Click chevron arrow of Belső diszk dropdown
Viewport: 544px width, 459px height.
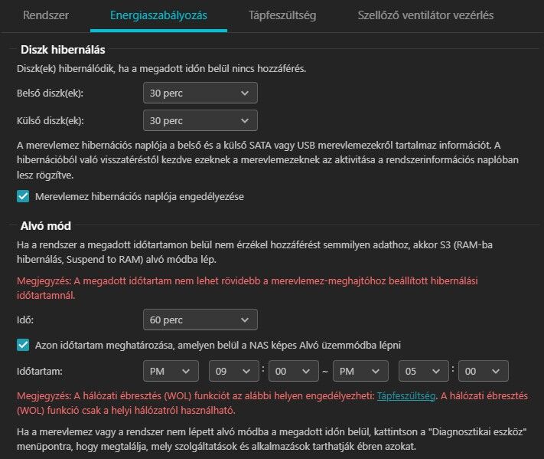pos(245,93)
